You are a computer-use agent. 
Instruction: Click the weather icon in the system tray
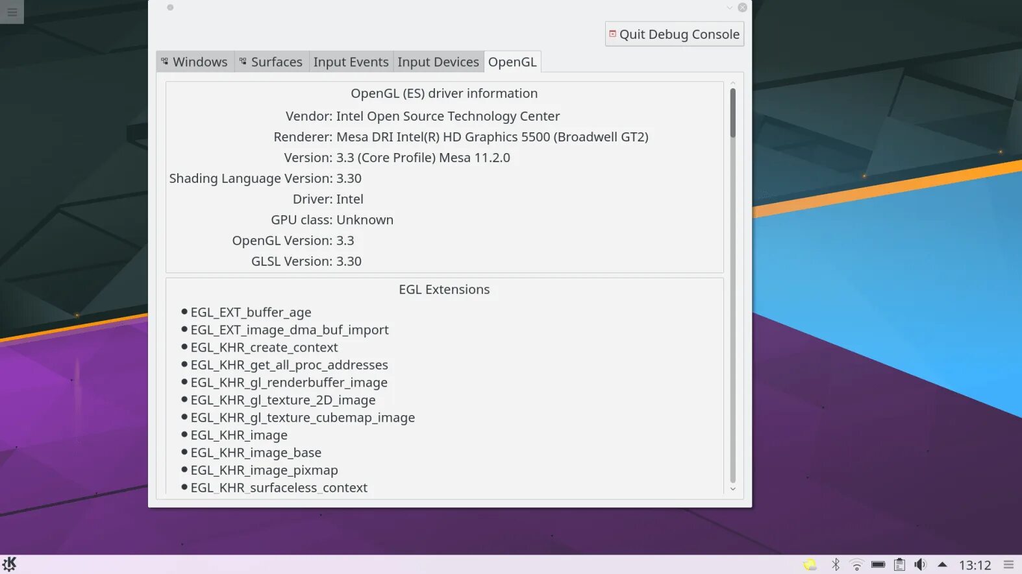click(810, 565)
